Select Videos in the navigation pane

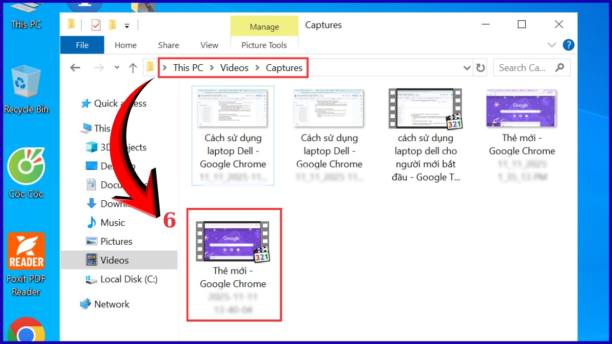pos(119,260)
